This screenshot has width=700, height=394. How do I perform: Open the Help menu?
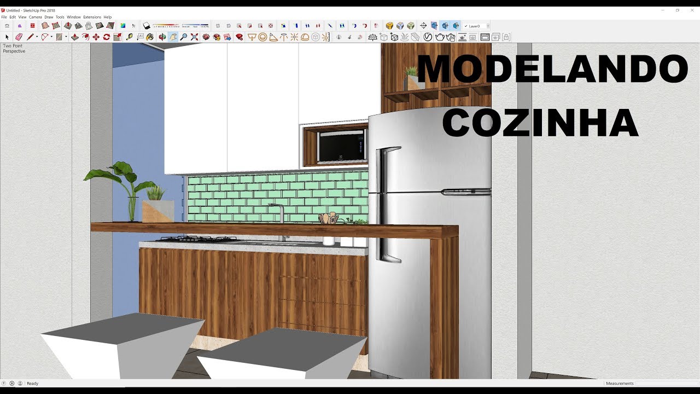coord(108,17)
